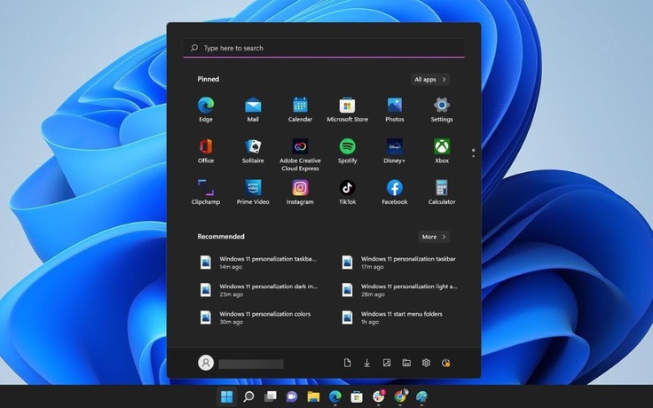The image size is (653, 408).
Task: Open the pinned Photos app
Action: coord(395,109)
